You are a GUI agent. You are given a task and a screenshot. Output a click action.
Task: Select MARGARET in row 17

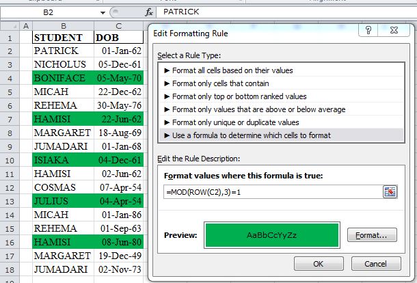(63, 256)
